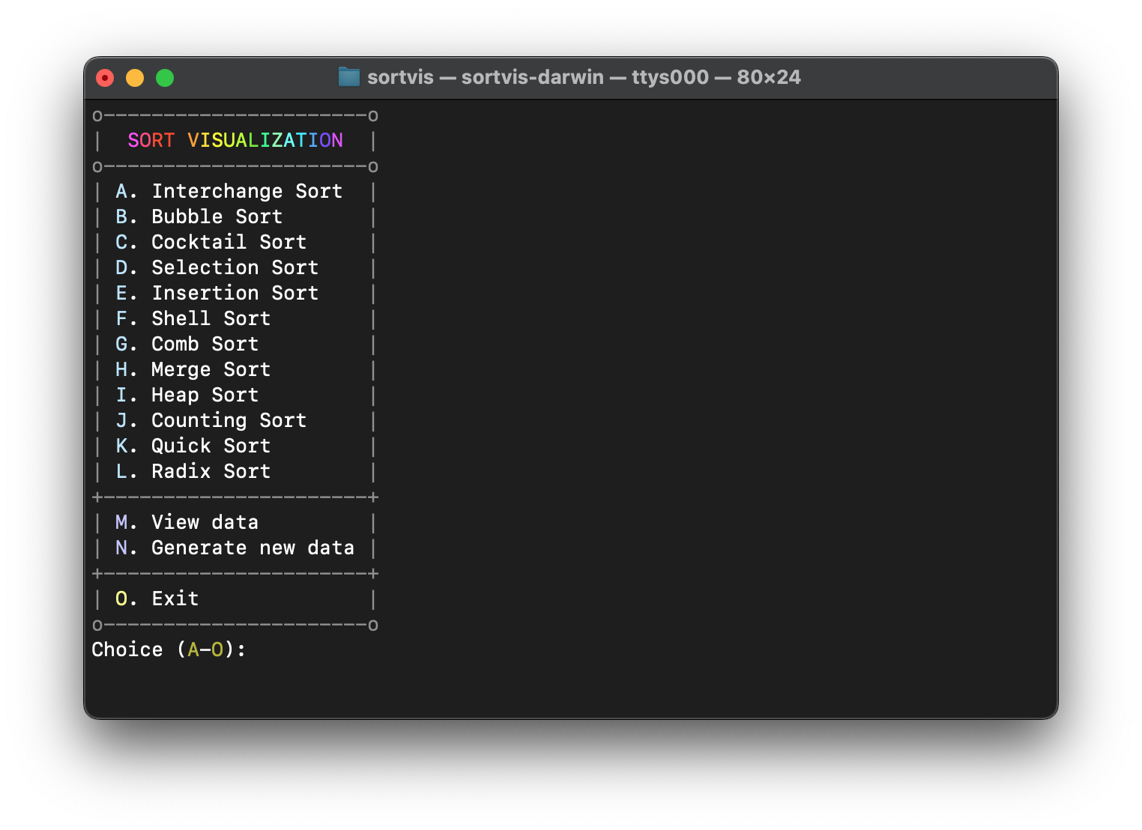Image resolution: width=1142 pixels, height=830 pixels.
Task: Select 'C. Cocktail Sort' menu line
Action: 211,243
